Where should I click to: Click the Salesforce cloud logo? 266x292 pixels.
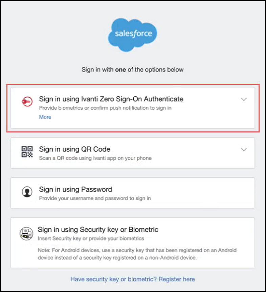[x=133, y=35]
